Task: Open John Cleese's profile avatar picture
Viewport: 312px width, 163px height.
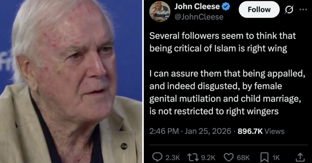Action: click(x=160, y=12)
